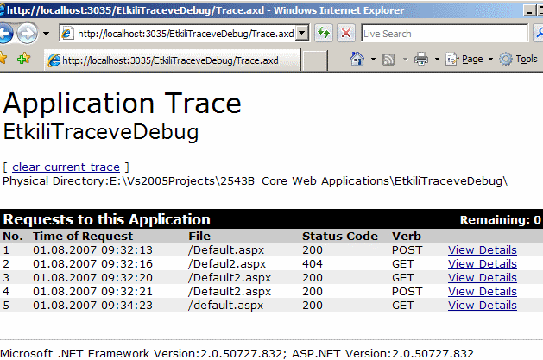
Task: Expand the Print options dropdown arrow
Action: click(437, 60)
